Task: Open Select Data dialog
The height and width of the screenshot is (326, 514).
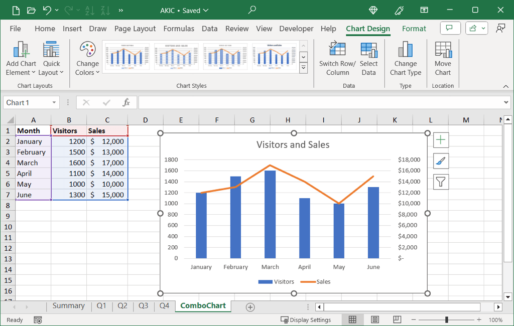Action: coord(368,50)
